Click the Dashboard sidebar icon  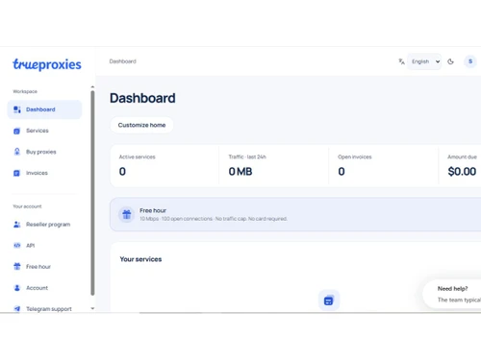[x=17, y=109]
